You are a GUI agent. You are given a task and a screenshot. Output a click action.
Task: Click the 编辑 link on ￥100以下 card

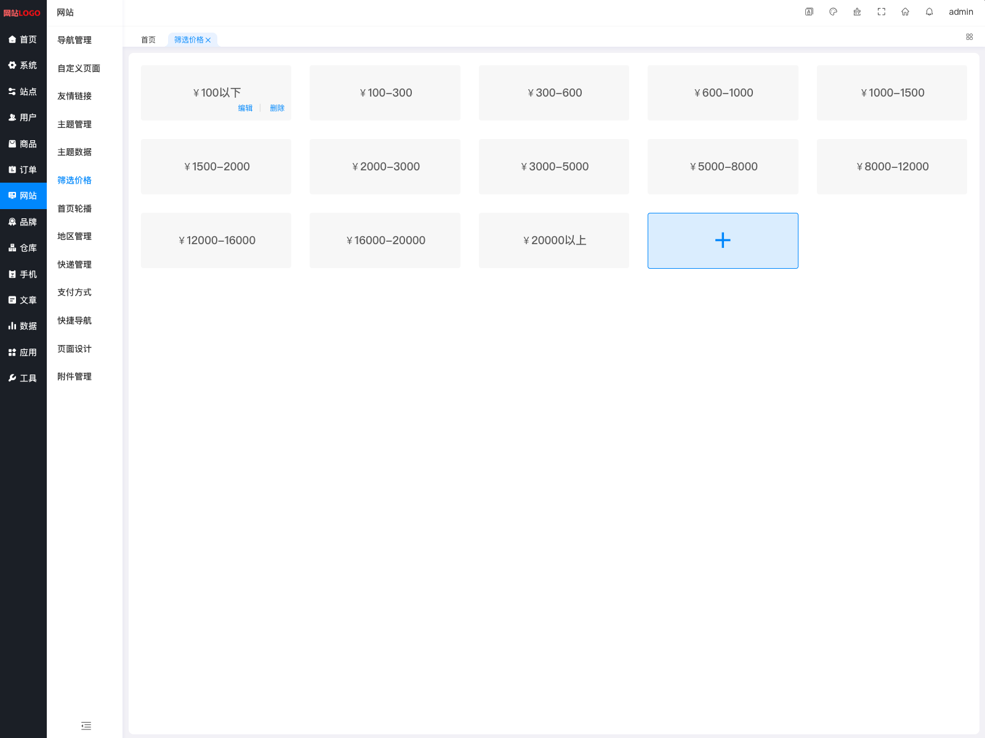(x=245, y=108)
